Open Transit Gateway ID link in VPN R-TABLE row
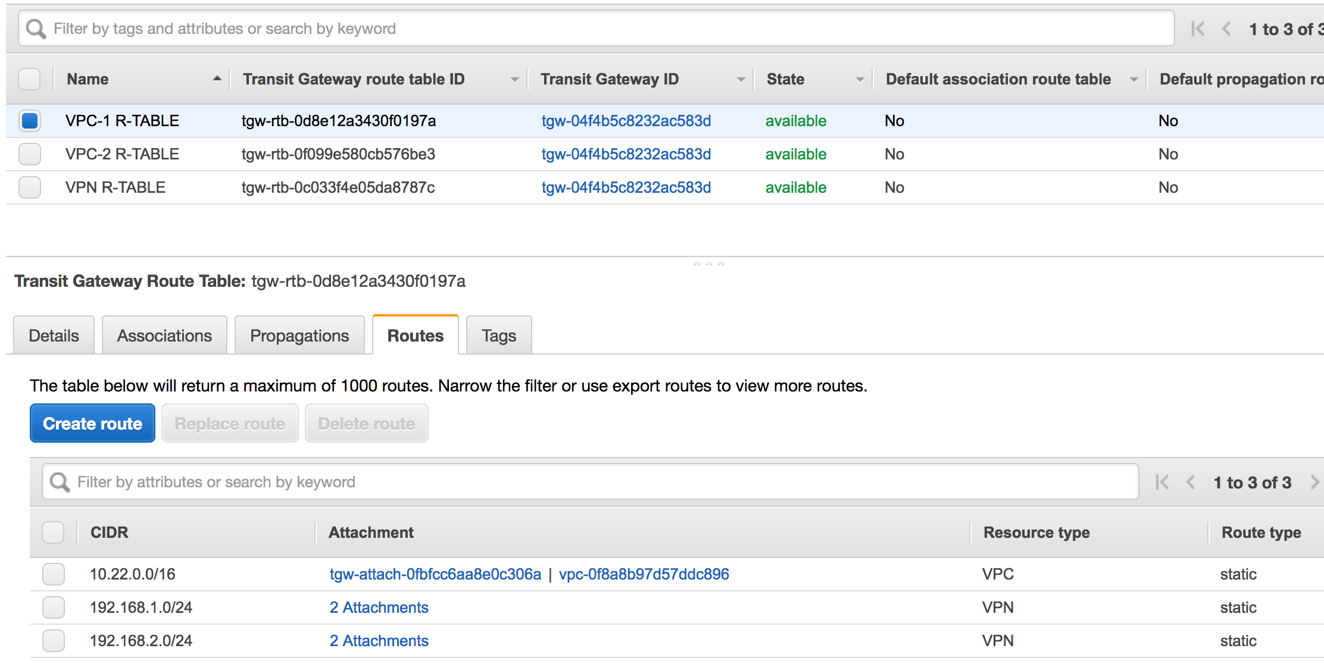Screen dimensions: 1324x664 point(626,187)
